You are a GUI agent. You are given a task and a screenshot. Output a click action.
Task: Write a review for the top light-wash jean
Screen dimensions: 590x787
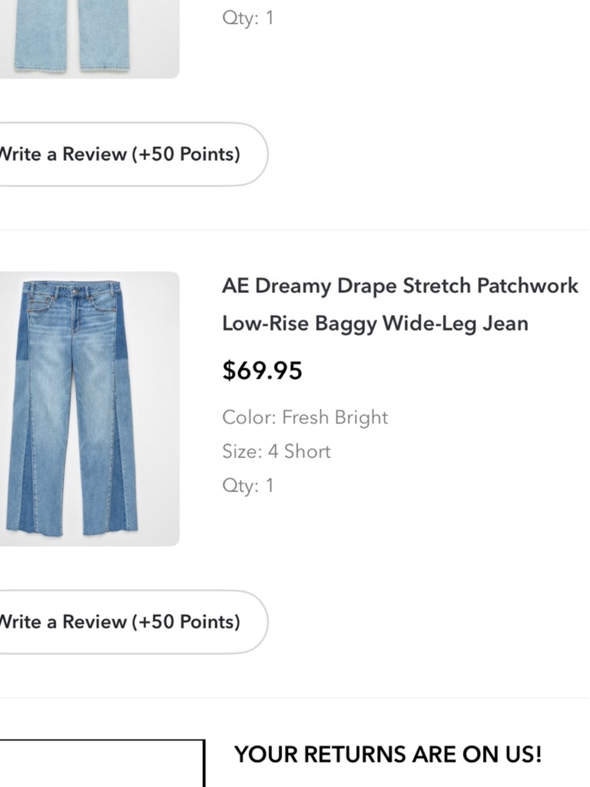coord(118,154)
